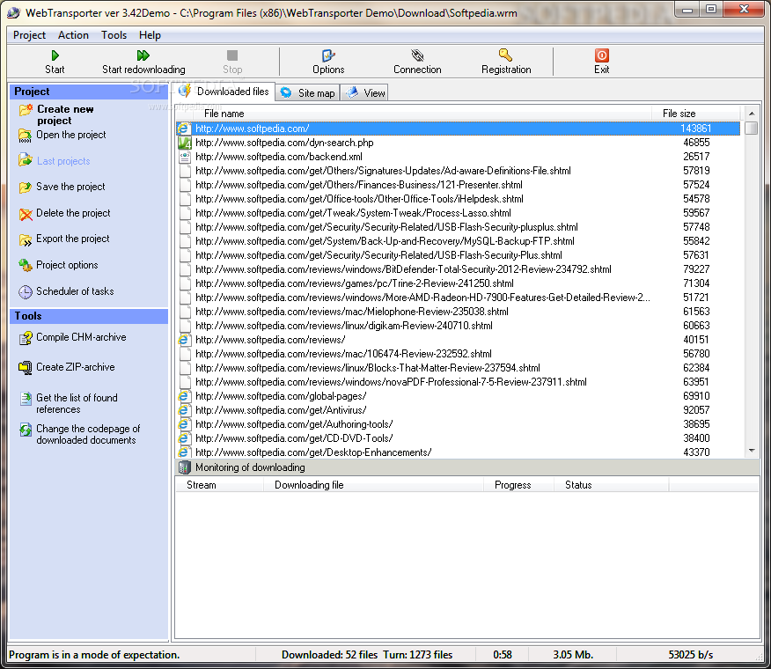Switch to the Downloaded files tab
The image size is (771, 669).
[224, 92]
